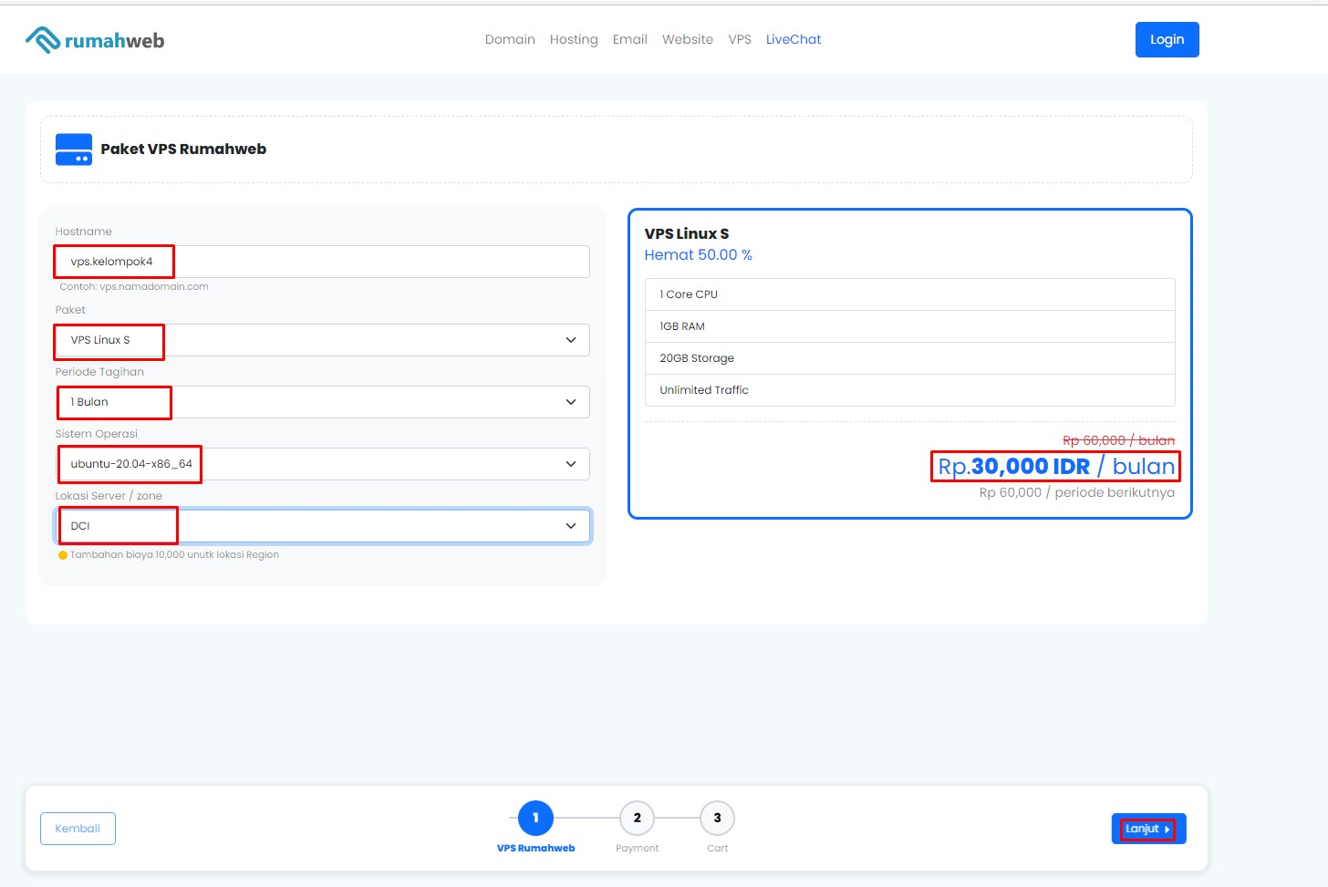Open LiveChat link

pos(794,39)
